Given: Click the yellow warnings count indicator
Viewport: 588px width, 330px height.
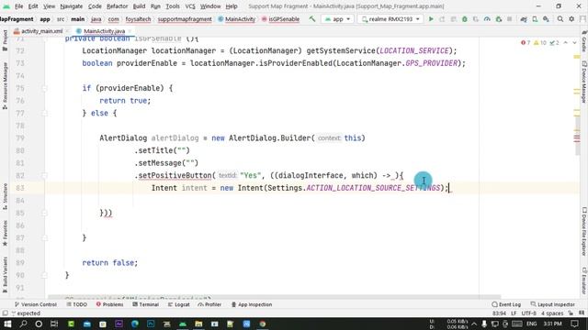Looking at the screenshot, I should [540, 43].
